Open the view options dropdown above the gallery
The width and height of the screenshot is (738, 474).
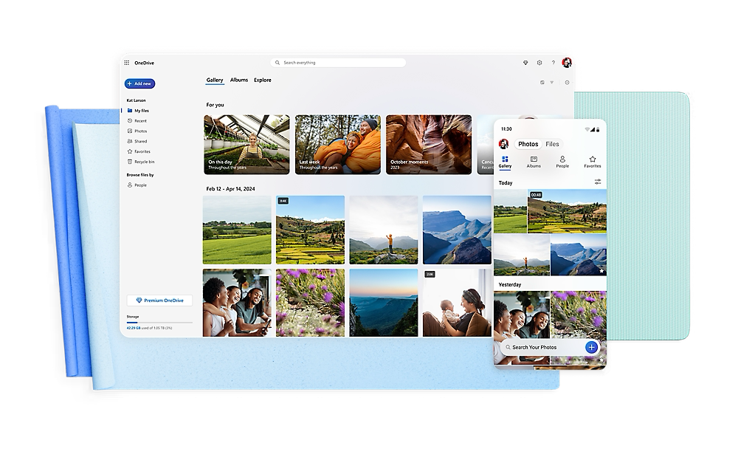tap(552, 82)
